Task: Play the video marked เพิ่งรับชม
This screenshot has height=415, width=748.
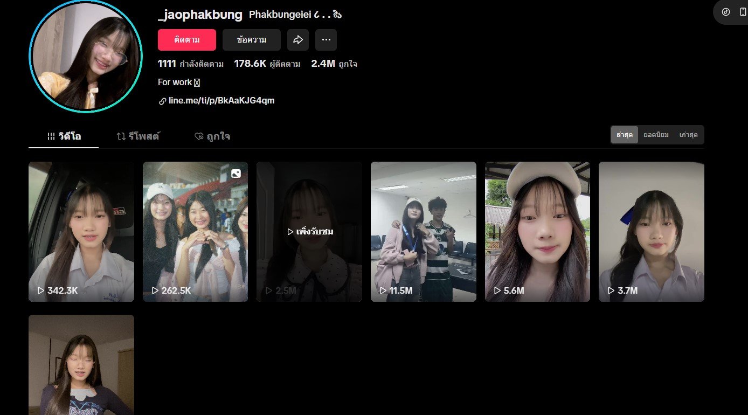Action: (309, 232)
